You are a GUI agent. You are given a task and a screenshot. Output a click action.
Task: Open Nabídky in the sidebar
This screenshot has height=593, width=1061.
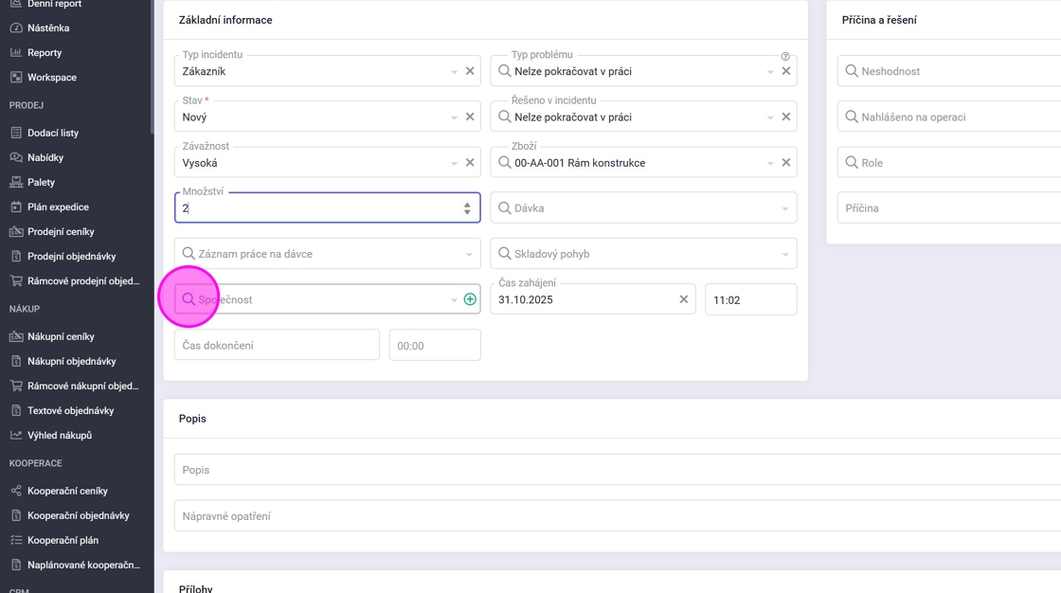[x=45, y=157]
